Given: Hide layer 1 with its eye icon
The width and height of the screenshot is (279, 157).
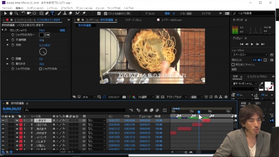Looking at the screenshot, I should [3, 120].
